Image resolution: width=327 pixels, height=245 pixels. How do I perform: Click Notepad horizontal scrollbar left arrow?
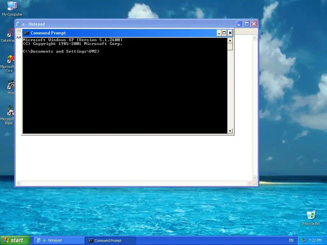(18, 183)
